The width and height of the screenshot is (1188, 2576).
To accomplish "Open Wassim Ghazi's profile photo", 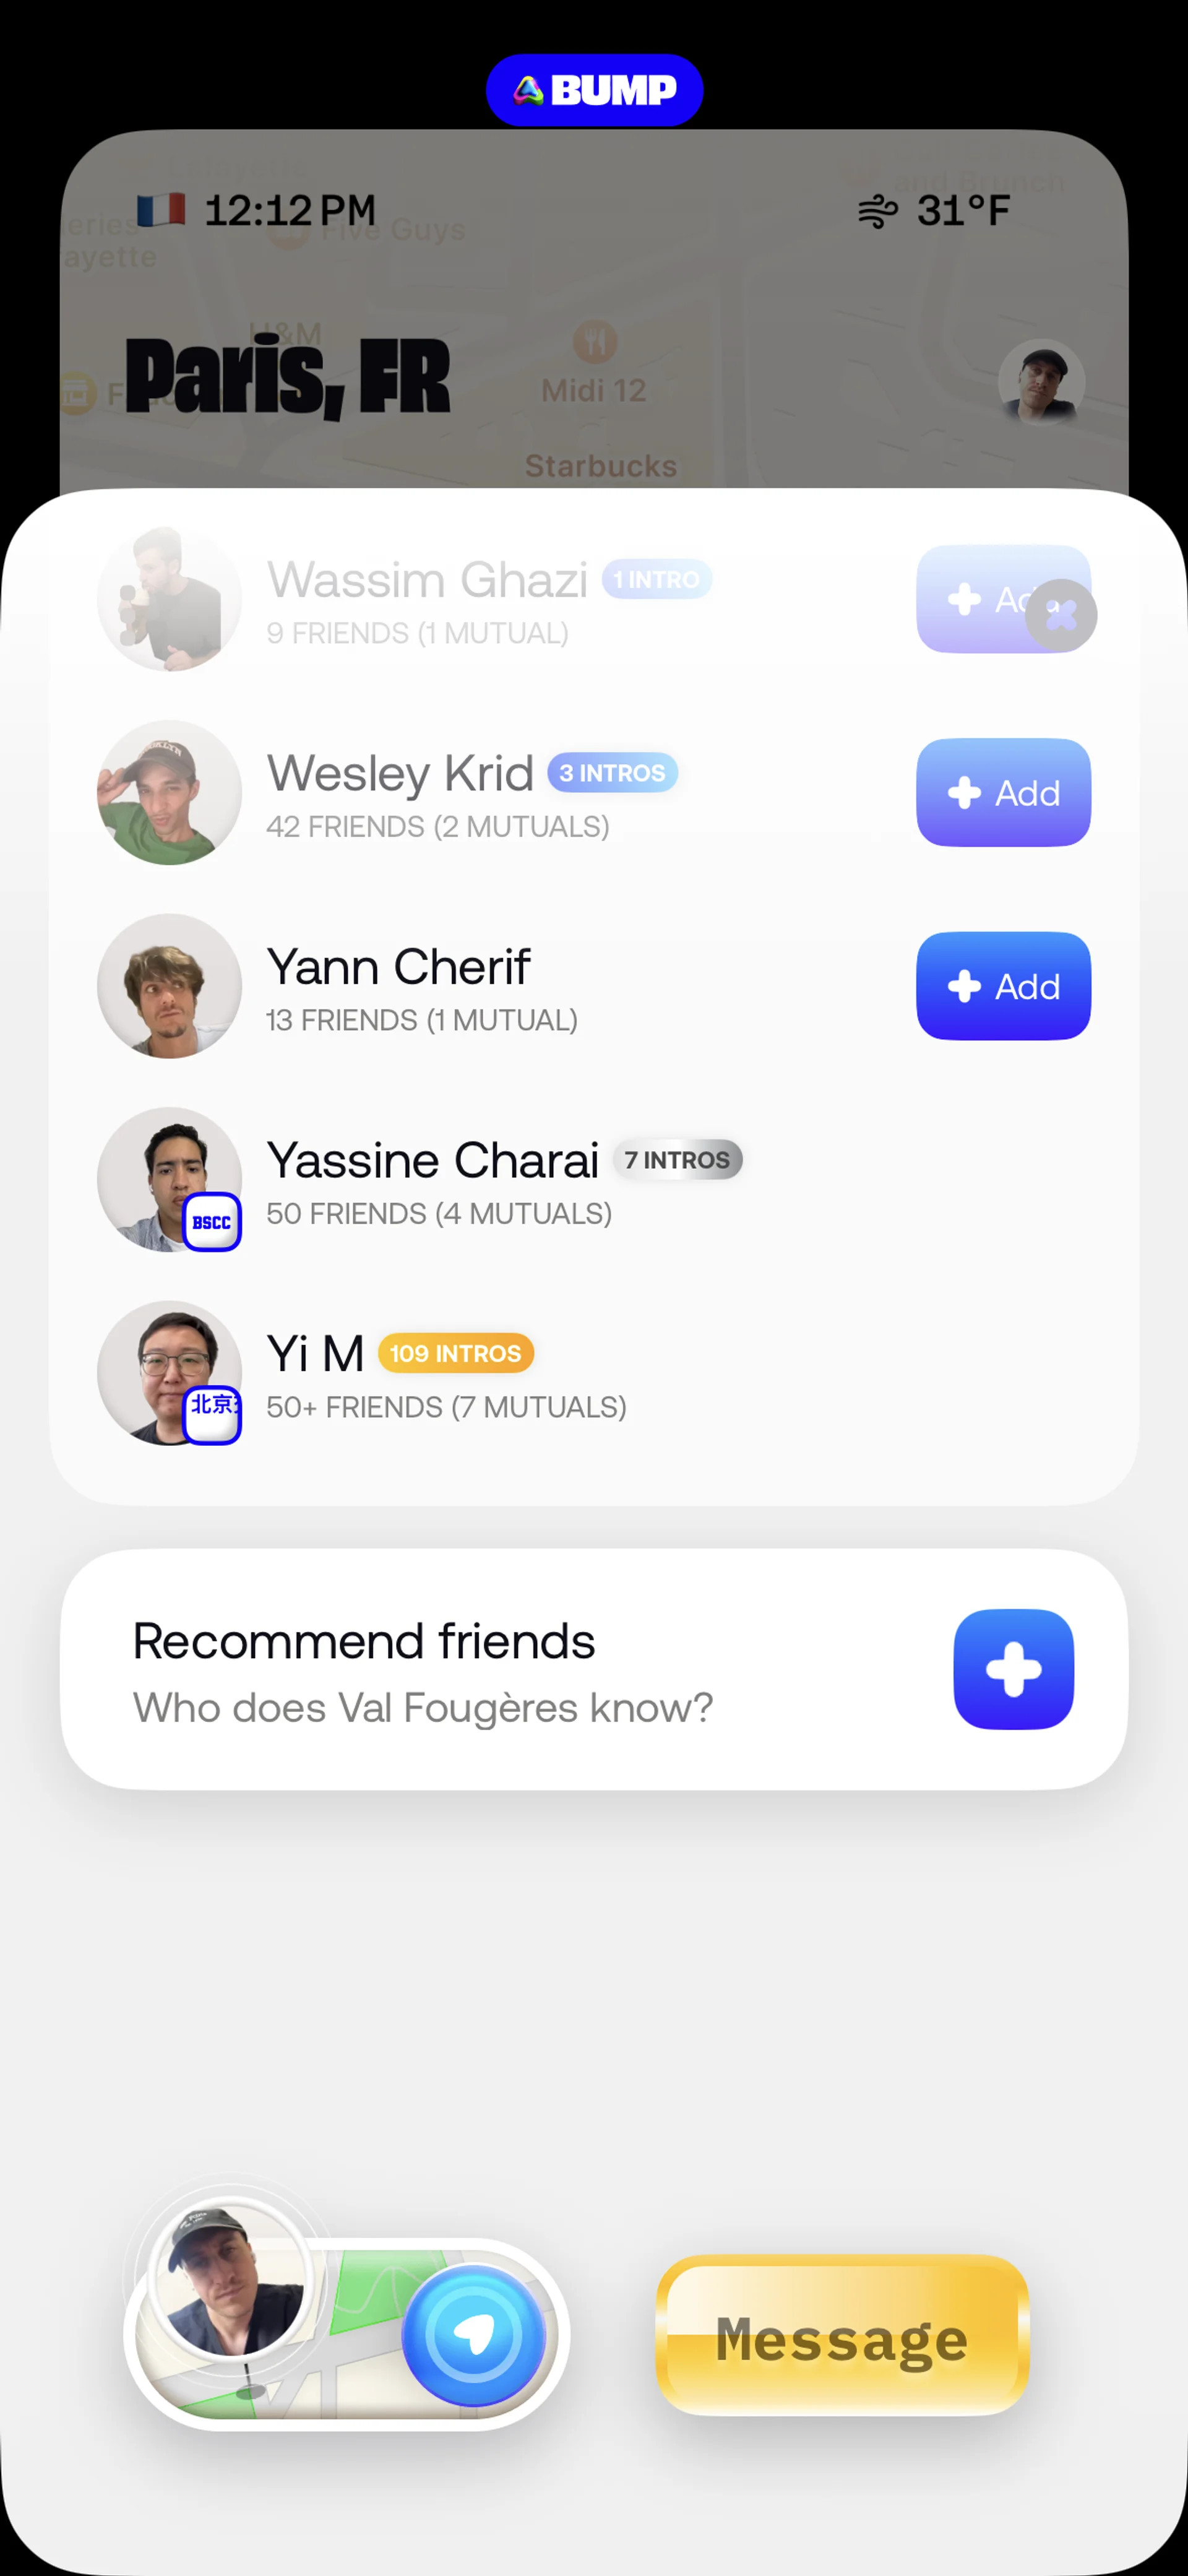I will click(169, 599).
